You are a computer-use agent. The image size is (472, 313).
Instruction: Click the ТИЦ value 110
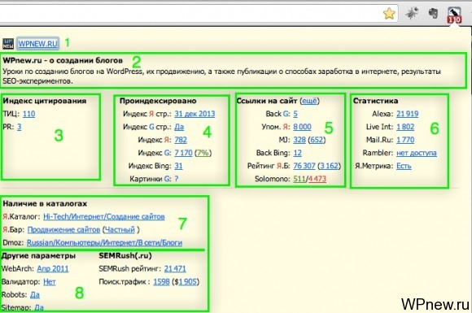click(x=29, y=114)
